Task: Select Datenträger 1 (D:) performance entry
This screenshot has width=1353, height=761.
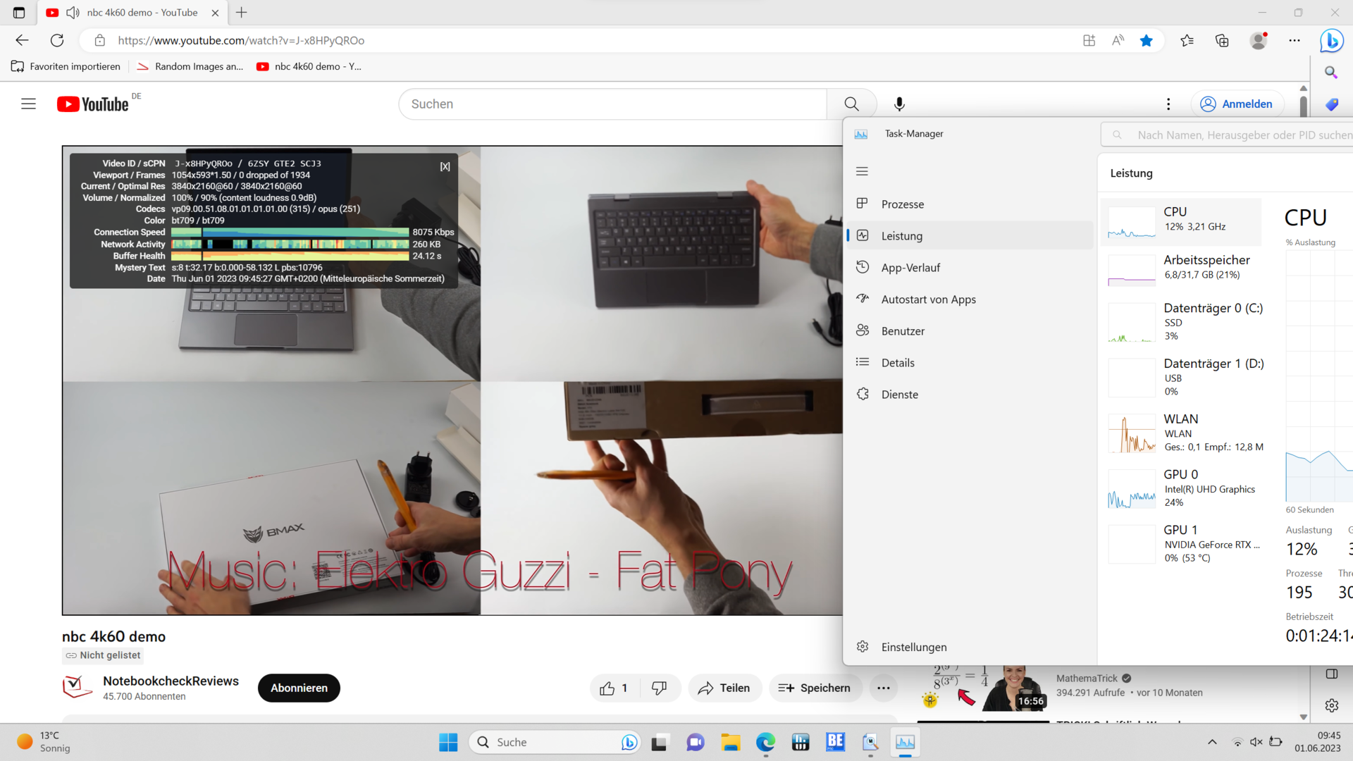Action: click(x=1181, y=378)
